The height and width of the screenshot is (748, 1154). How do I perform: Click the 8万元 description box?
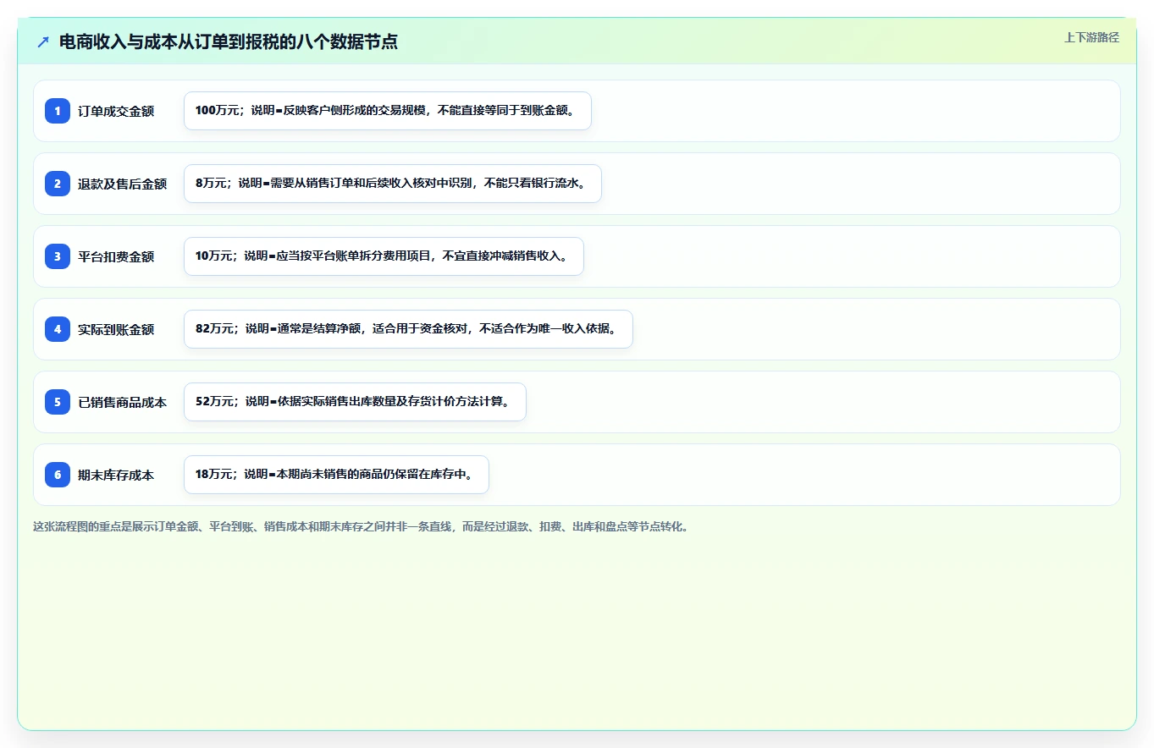(x=393, y=184)
